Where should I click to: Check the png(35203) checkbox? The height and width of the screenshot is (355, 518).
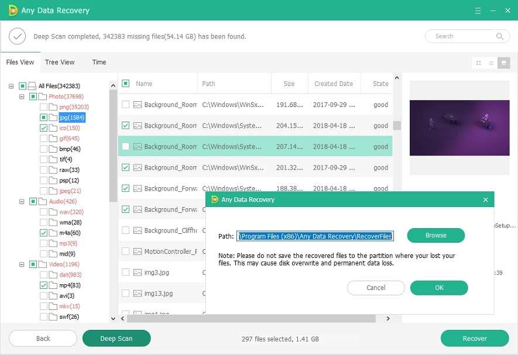pyautogui.click(x=43, y=107)
